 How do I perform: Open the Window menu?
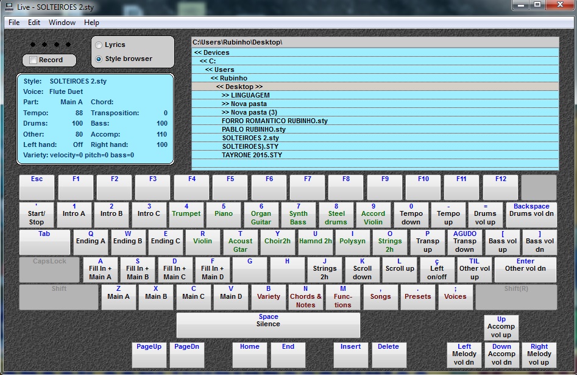coord(62,23)
